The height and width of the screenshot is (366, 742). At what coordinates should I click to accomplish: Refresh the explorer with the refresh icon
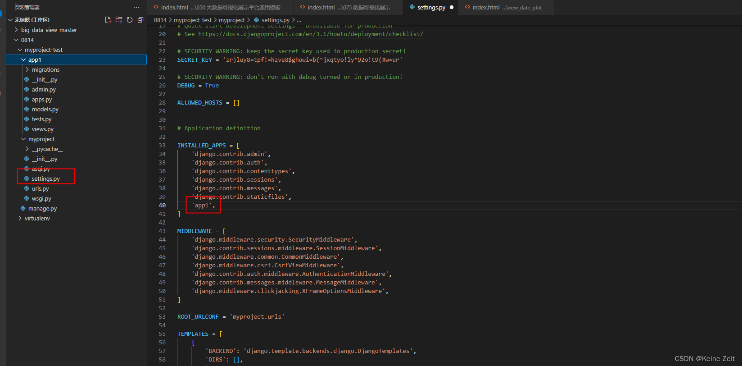pyautogui.click(x=130, y=20)
